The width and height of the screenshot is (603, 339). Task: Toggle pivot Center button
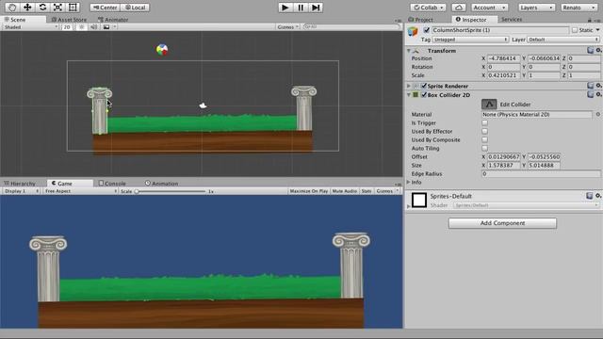point(105,8)
